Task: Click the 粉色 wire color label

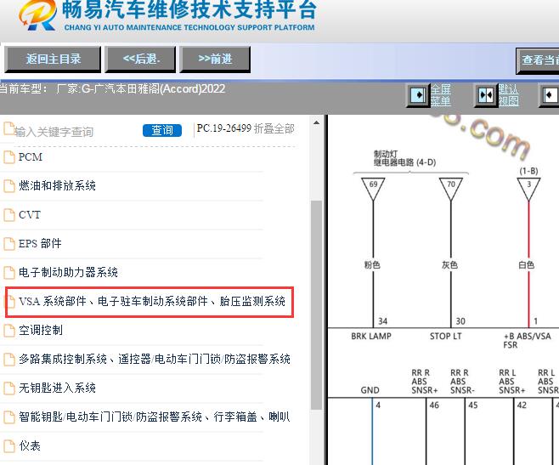Action: pos(372,264)
